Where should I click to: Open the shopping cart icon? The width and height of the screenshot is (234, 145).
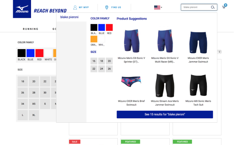click(x=224, y=7)
